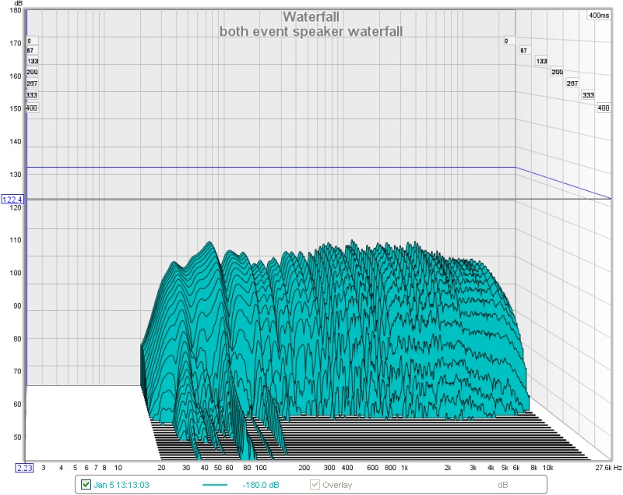
Task: Click the Waterfall graph title text
Action: [310, 17]
